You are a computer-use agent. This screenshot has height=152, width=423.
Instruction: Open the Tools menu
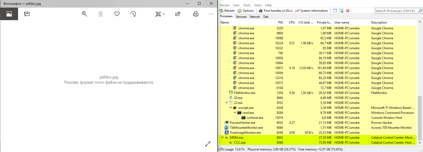(x=247, y=5)
